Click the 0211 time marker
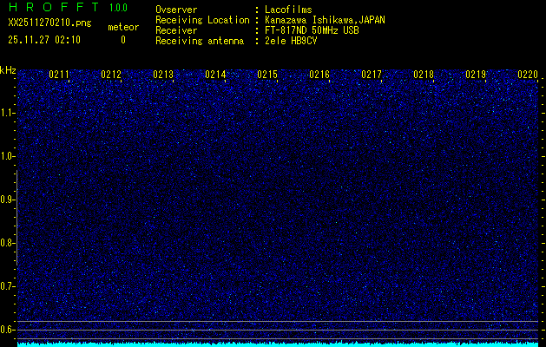Viewport: 546px width, 347px height. tap(59, 75)
